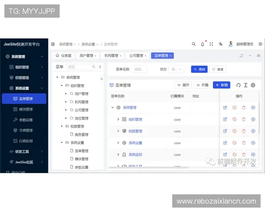This screenshot has height=212, width=265.
Task: Open table density (row height) icon
Action: (246, 85)
